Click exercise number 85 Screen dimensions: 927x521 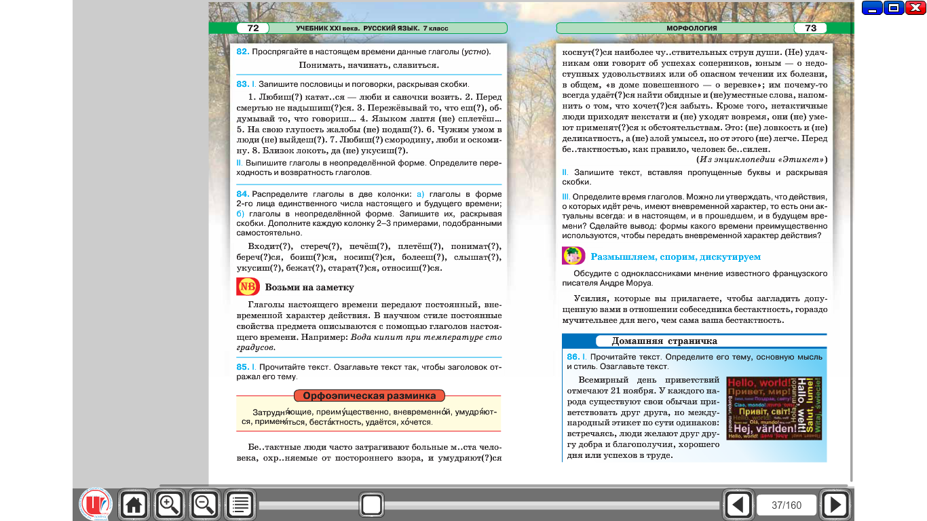(243, 367)
